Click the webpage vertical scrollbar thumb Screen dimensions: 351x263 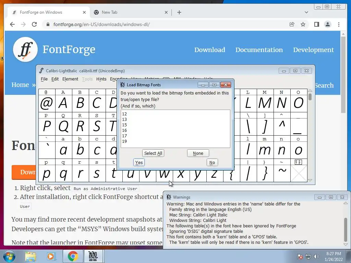pyautogui.click(x=343, y=75)
